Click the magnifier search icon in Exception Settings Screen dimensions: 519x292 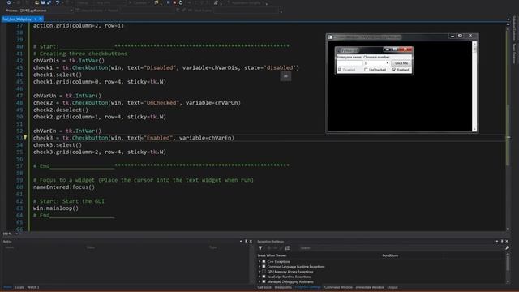pos(507,248)
